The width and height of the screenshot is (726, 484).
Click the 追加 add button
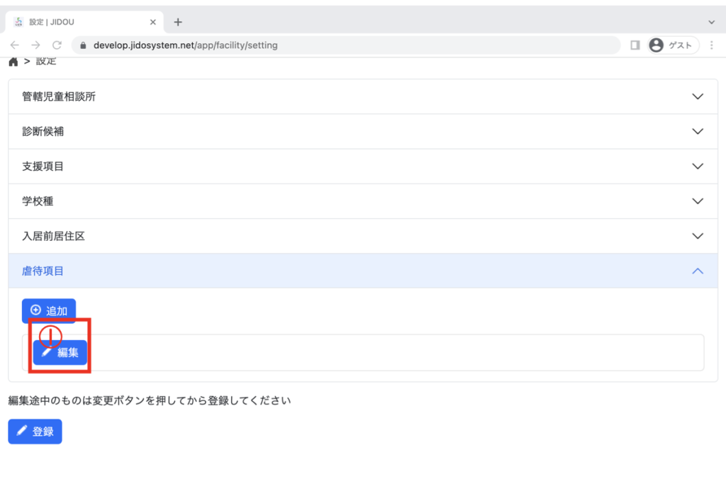click(x=49, y=310)
